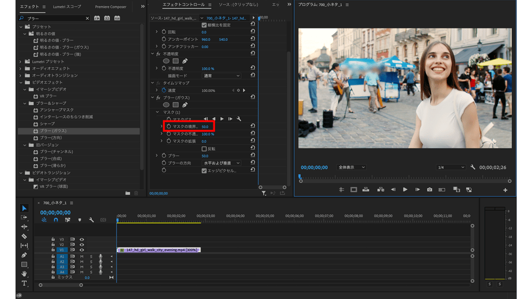This screenshot has height=299, width=532.
Task: Select the Hand tool
Action: (x=24, y=274)
